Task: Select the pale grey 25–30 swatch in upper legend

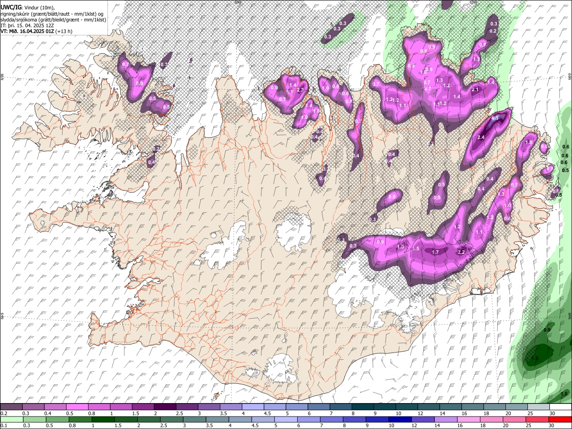Action: point(538,407)
